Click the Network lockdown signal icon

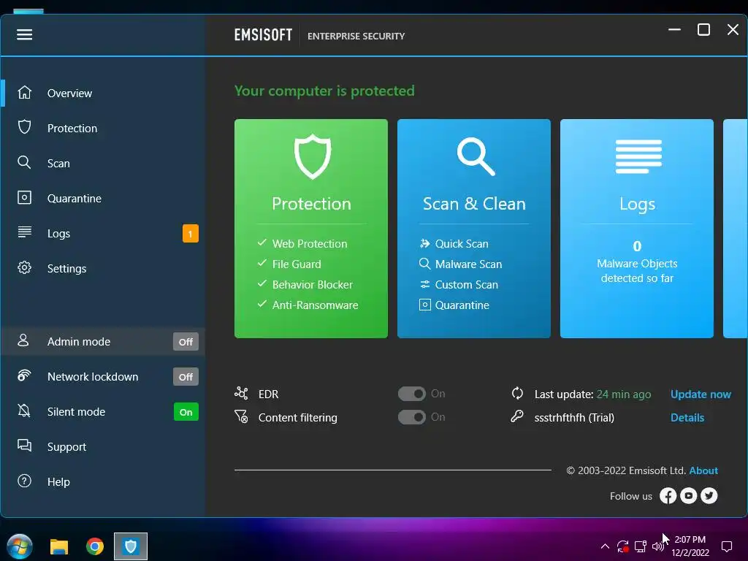(24, 376)
